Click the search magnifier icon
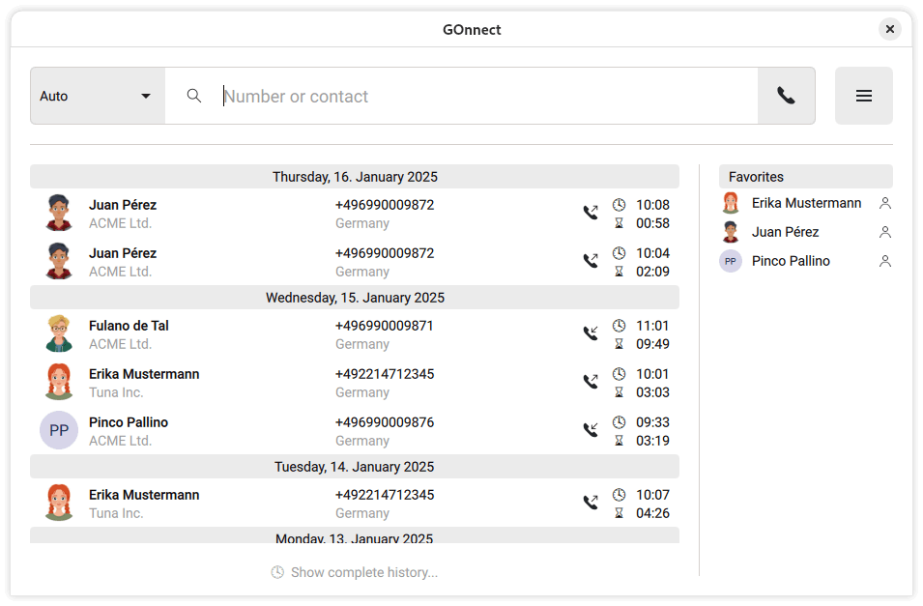Screen dimensions: 923x606 193,95
